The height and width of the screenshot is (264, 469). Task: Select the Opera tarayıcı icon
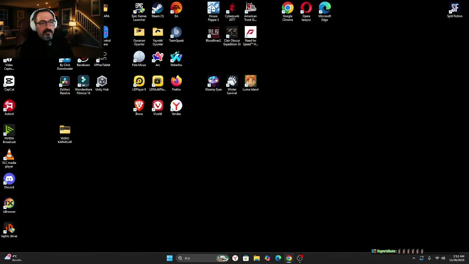tap(306, 12)
